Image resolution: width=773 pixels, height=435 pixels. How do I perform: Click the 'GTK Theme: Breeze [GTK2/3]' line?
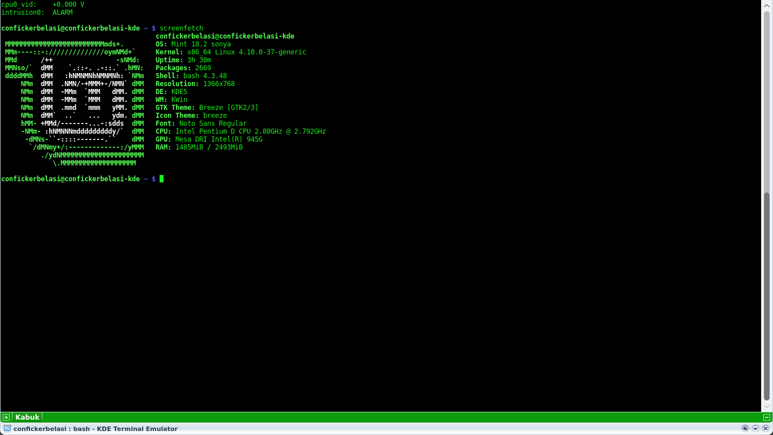(x=207, y=108)
